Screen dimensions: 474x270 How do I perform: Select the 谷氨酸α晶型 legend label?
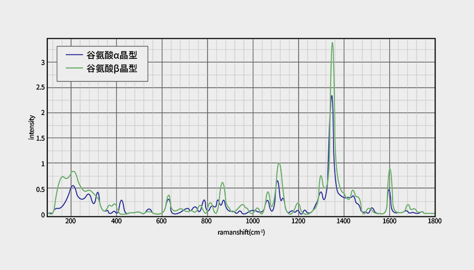click(112, 54)
